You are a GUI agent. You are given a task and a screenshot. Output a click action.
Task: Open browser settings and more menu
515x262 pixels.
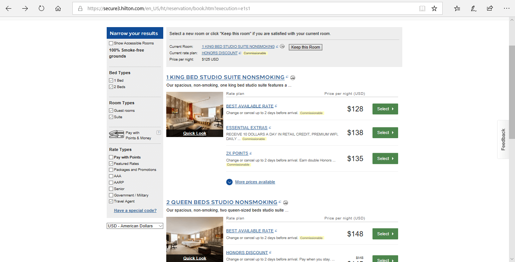coord(506,8)
